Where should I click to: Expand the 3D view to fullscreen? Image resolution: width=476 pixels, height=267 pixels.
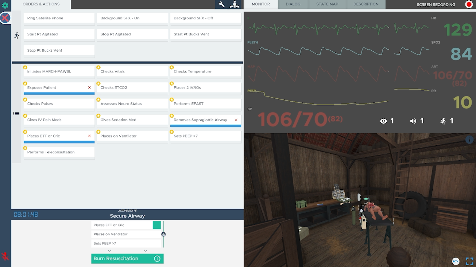tap(469, 261)
